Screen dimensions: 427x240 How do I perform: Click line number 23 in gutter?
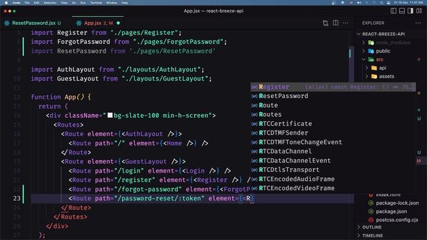point(17,199)
